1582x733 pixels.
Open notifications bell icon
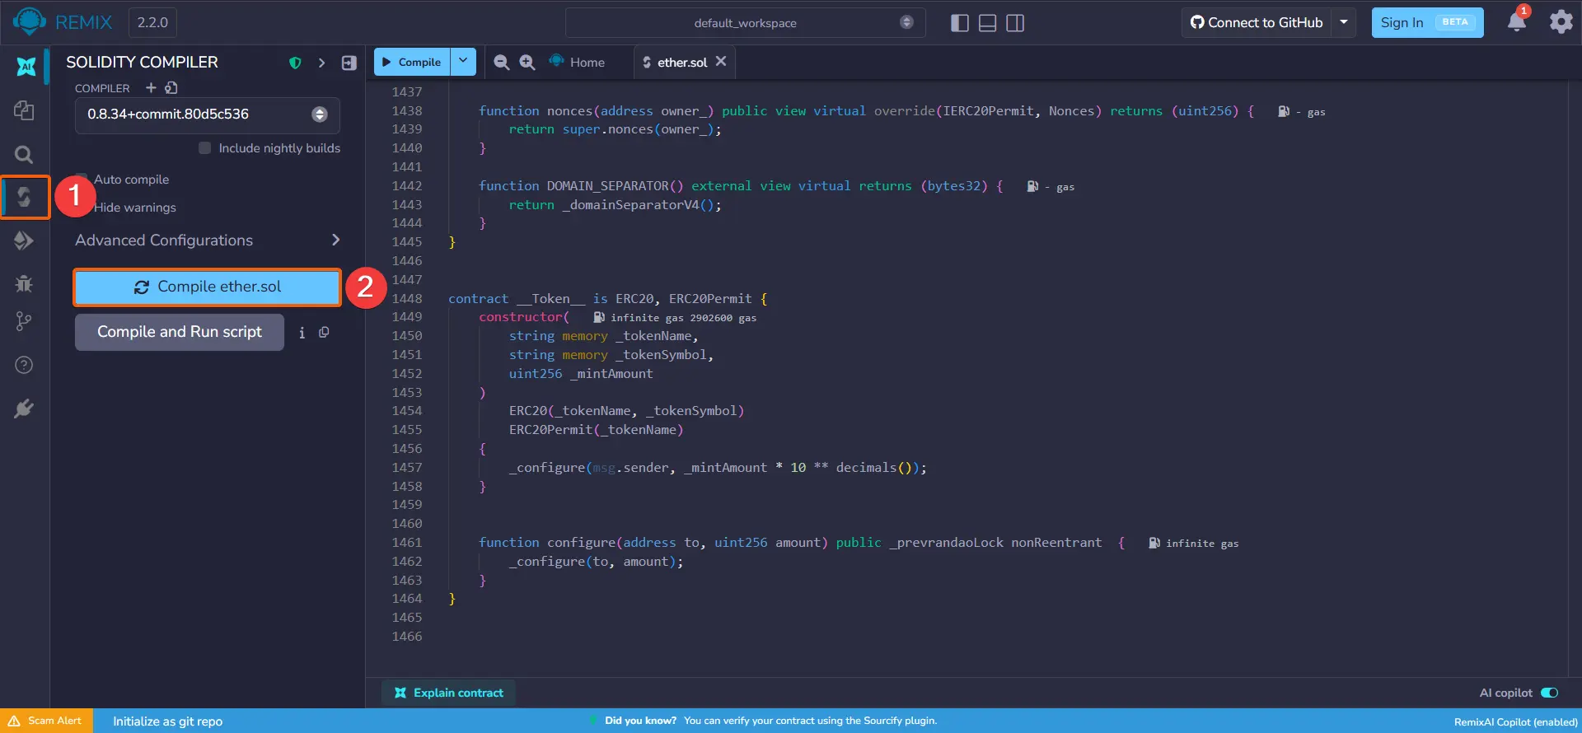pos(1517,21)
